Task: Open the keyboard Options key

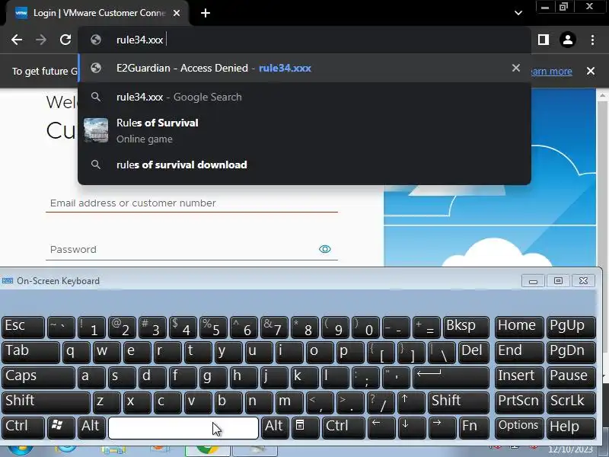Action: point(519,427)
